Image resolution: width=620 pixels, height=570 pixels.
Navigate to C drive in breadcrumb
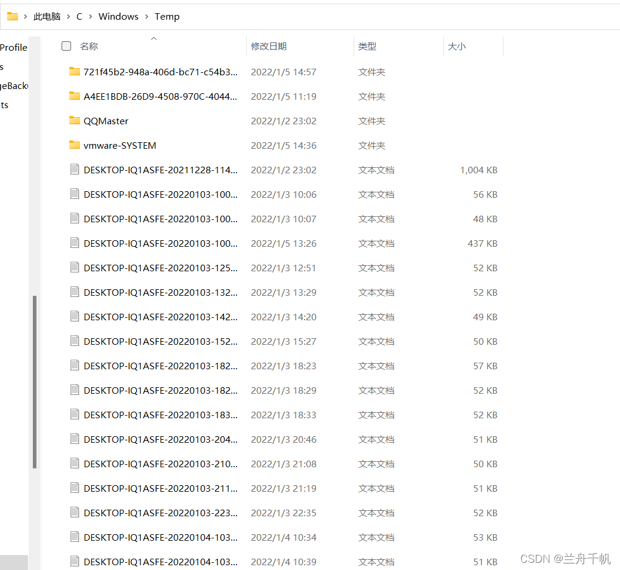(x=79, y=17)
